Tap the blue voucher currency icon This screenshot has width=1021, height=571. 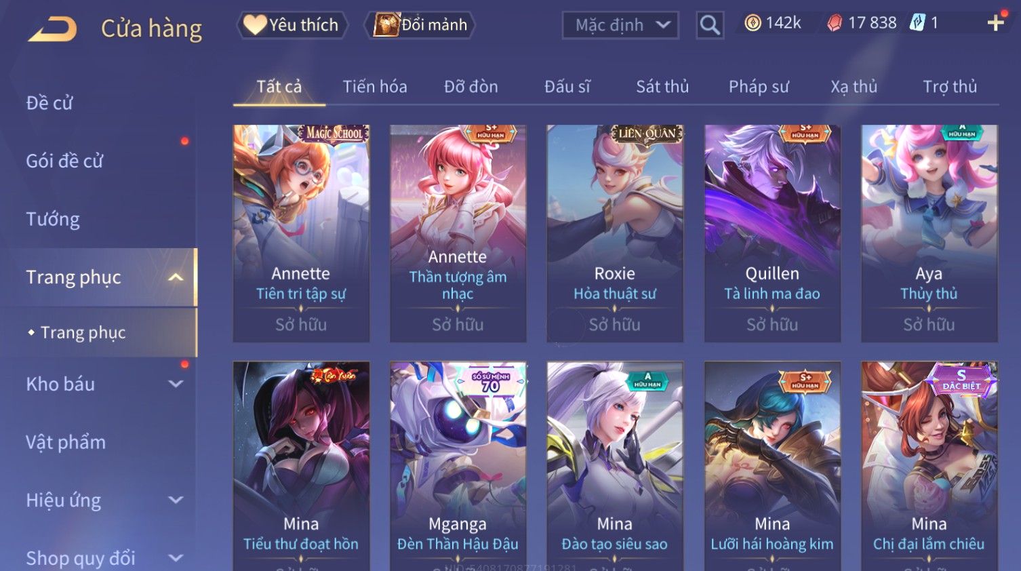point(917,23)
